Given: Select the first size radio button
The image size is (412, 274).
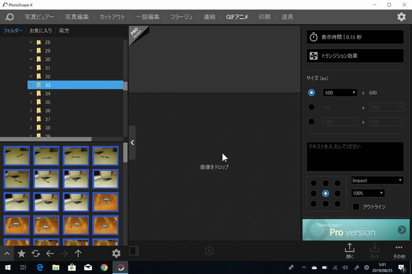Looking at the screenshot, I should tap(311, 93).
